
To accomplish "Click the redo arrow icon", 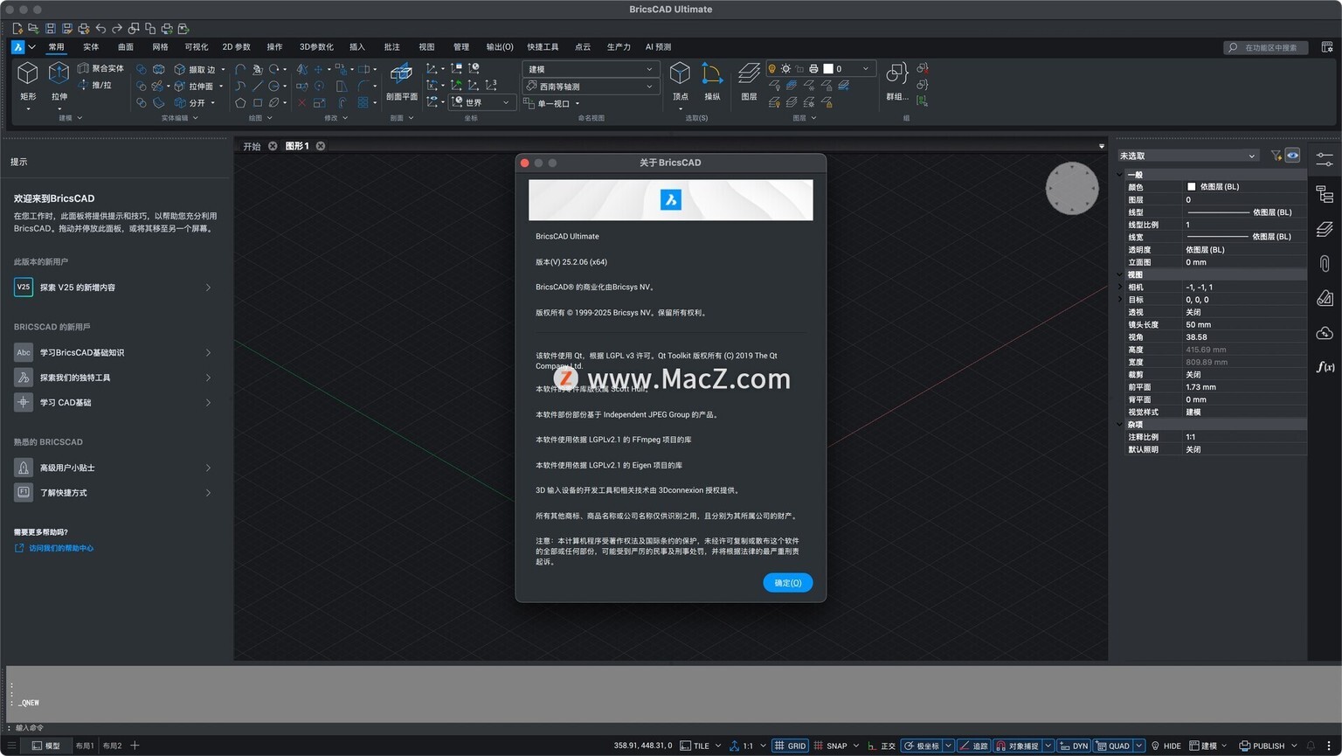I will coord(117,29).
